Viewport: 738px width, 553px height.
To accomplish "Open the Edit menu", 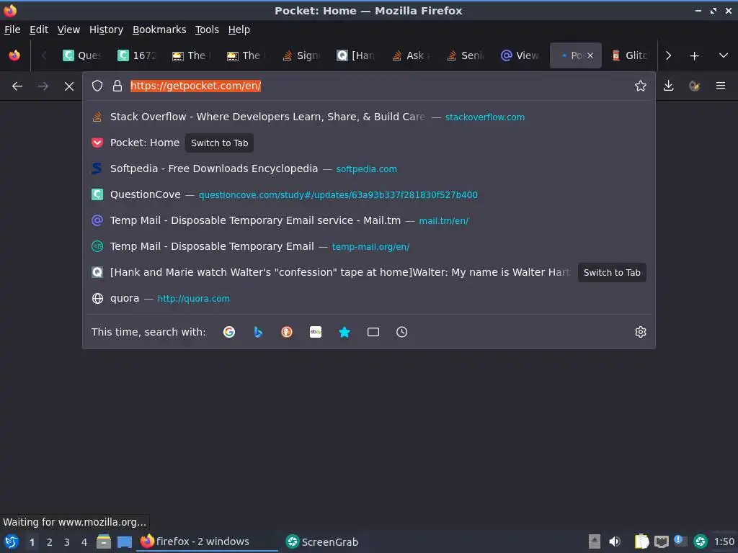I will tap(39, 30).
